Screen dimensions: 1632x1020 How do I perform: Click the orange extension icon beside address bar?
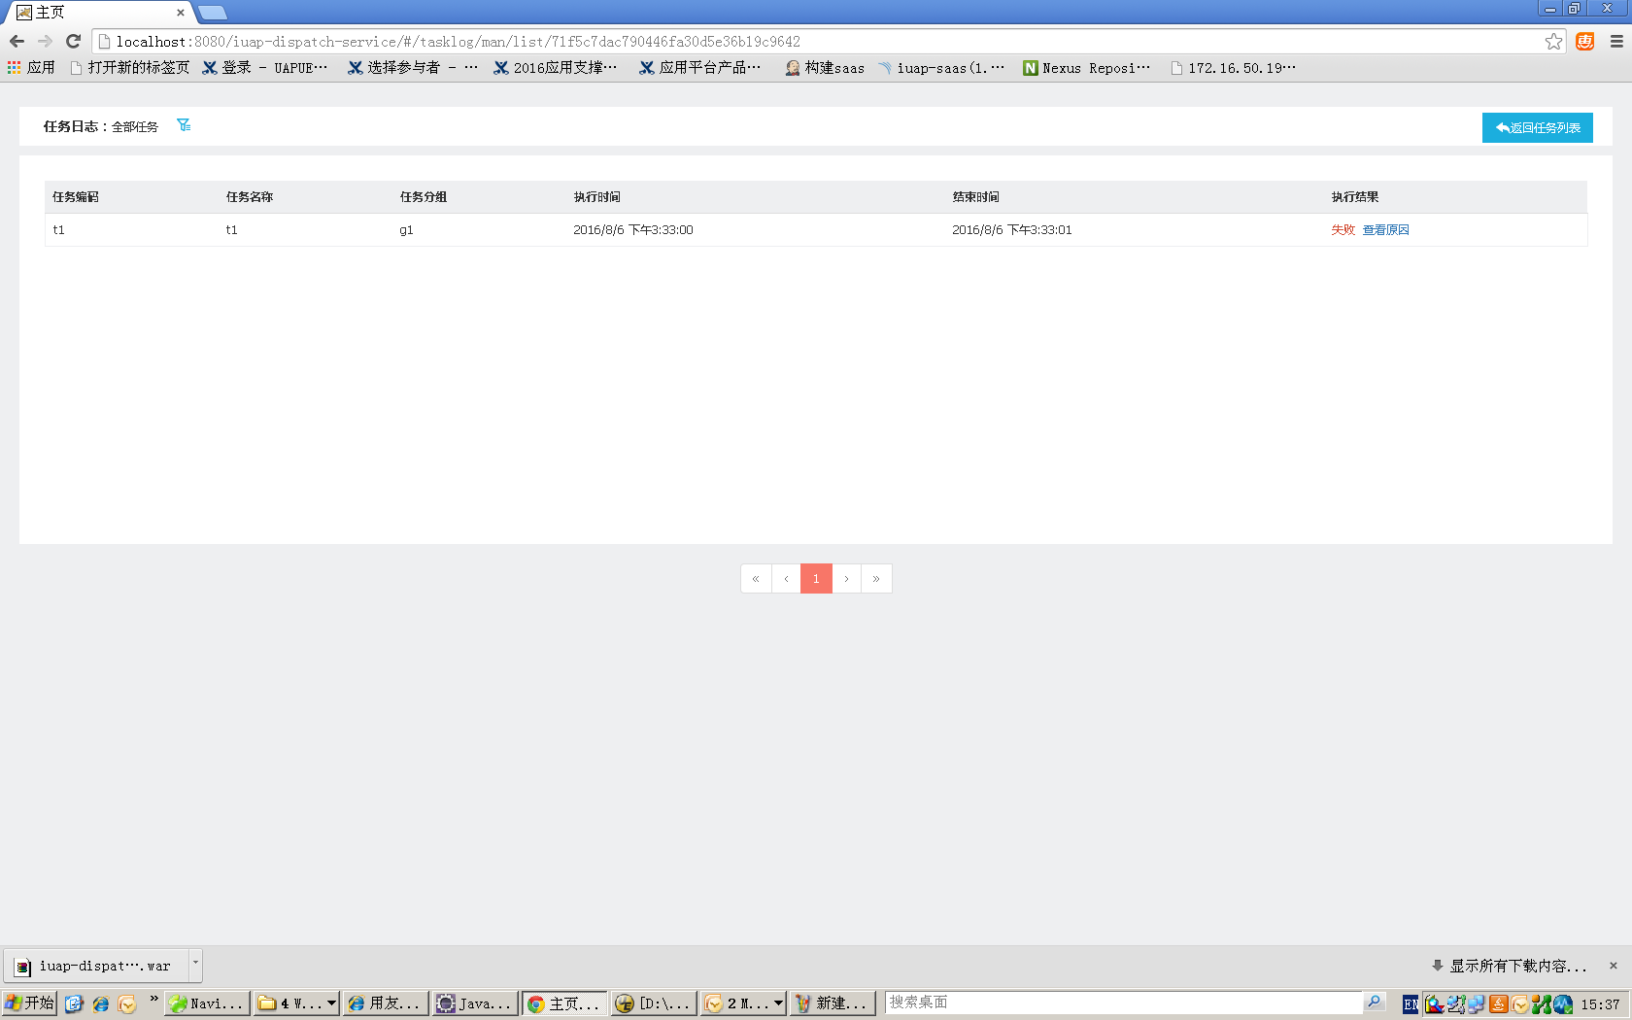[1585, 41]
